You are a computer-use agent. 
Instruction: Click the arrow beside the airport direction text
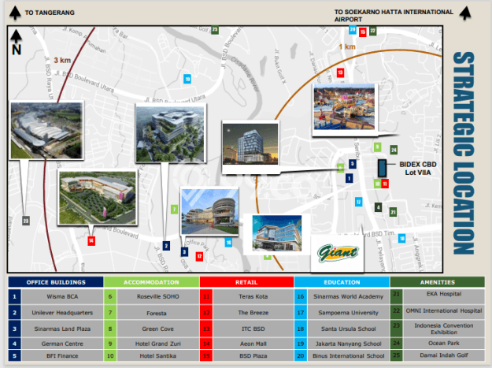tap(465, 13)
